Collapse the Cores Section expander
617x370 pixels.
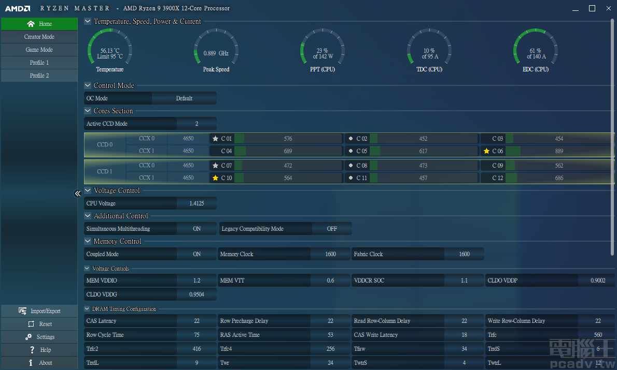click(88, 111)
